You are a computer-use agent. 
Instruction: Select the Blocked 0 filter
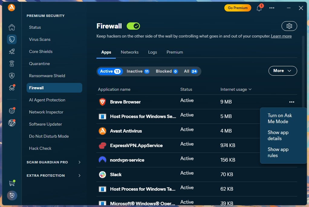(167, 71)
